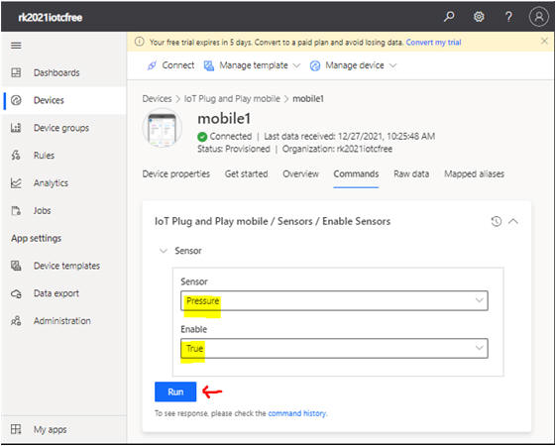Open Analytics from the sidebar
556x446 pixels.
[51, 183]
